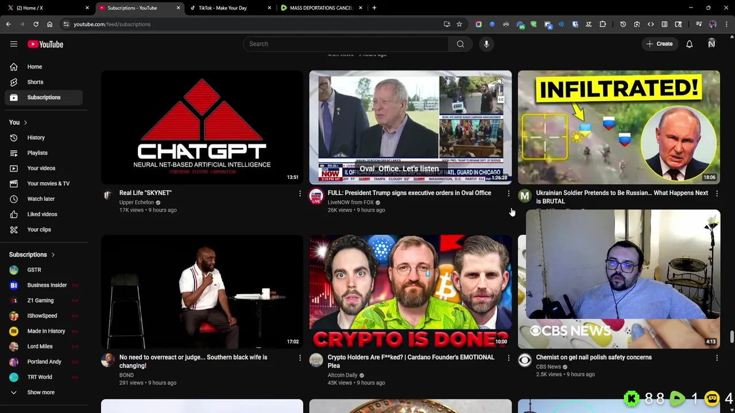Open TRT World channel in sidebar
The width and height of the screenshot is (735, 413).
coord(44,377)
